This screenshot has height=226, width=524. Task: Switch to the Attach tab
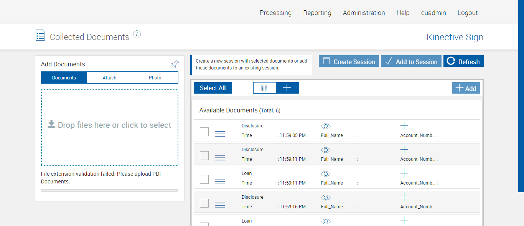[109, 78]
